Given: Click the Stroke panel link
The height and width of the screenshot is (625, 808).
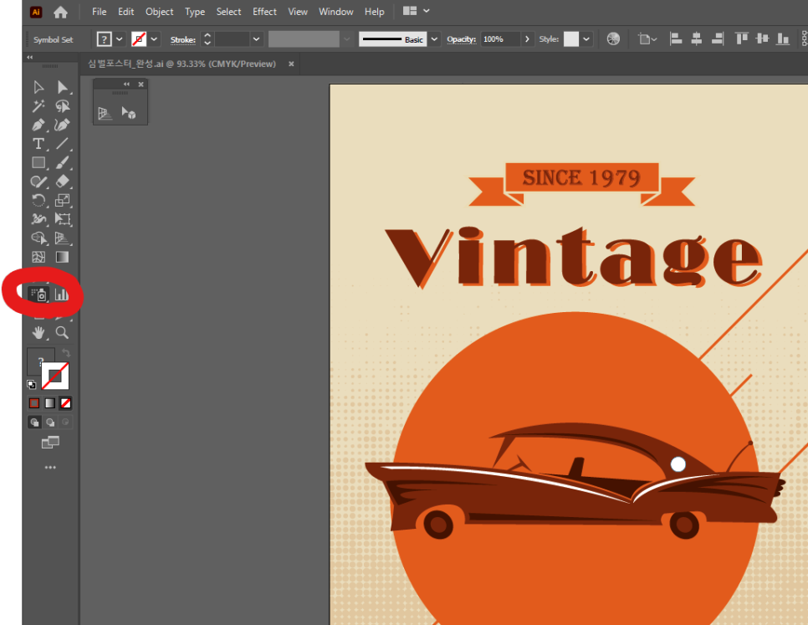Looking at the screenshot, I should tap(183, 39).
